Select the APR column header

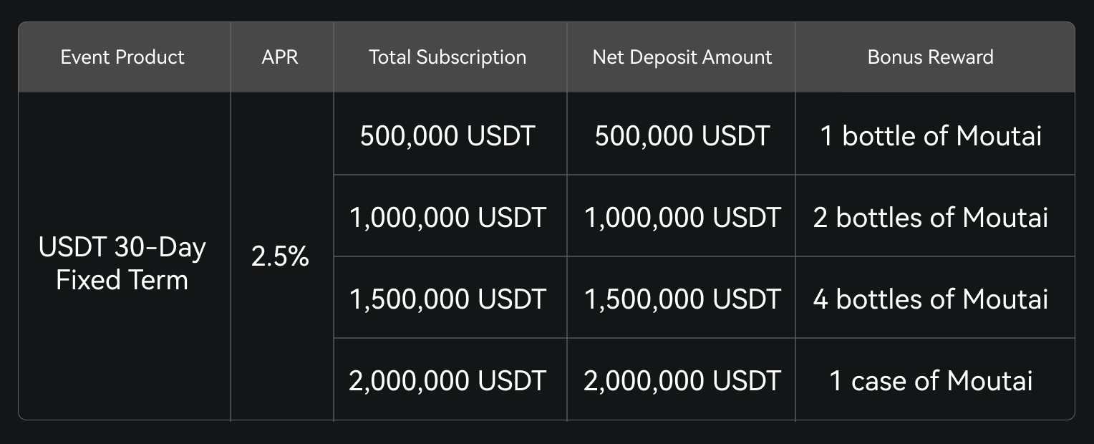[x=280, y=57]
